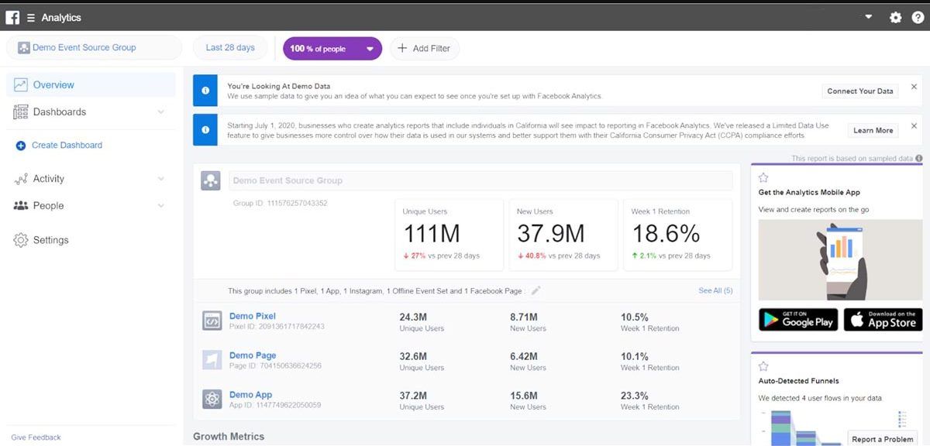Click info icon on Demo Data banner
Screen dimensions: 930x446
coord(205,91)
